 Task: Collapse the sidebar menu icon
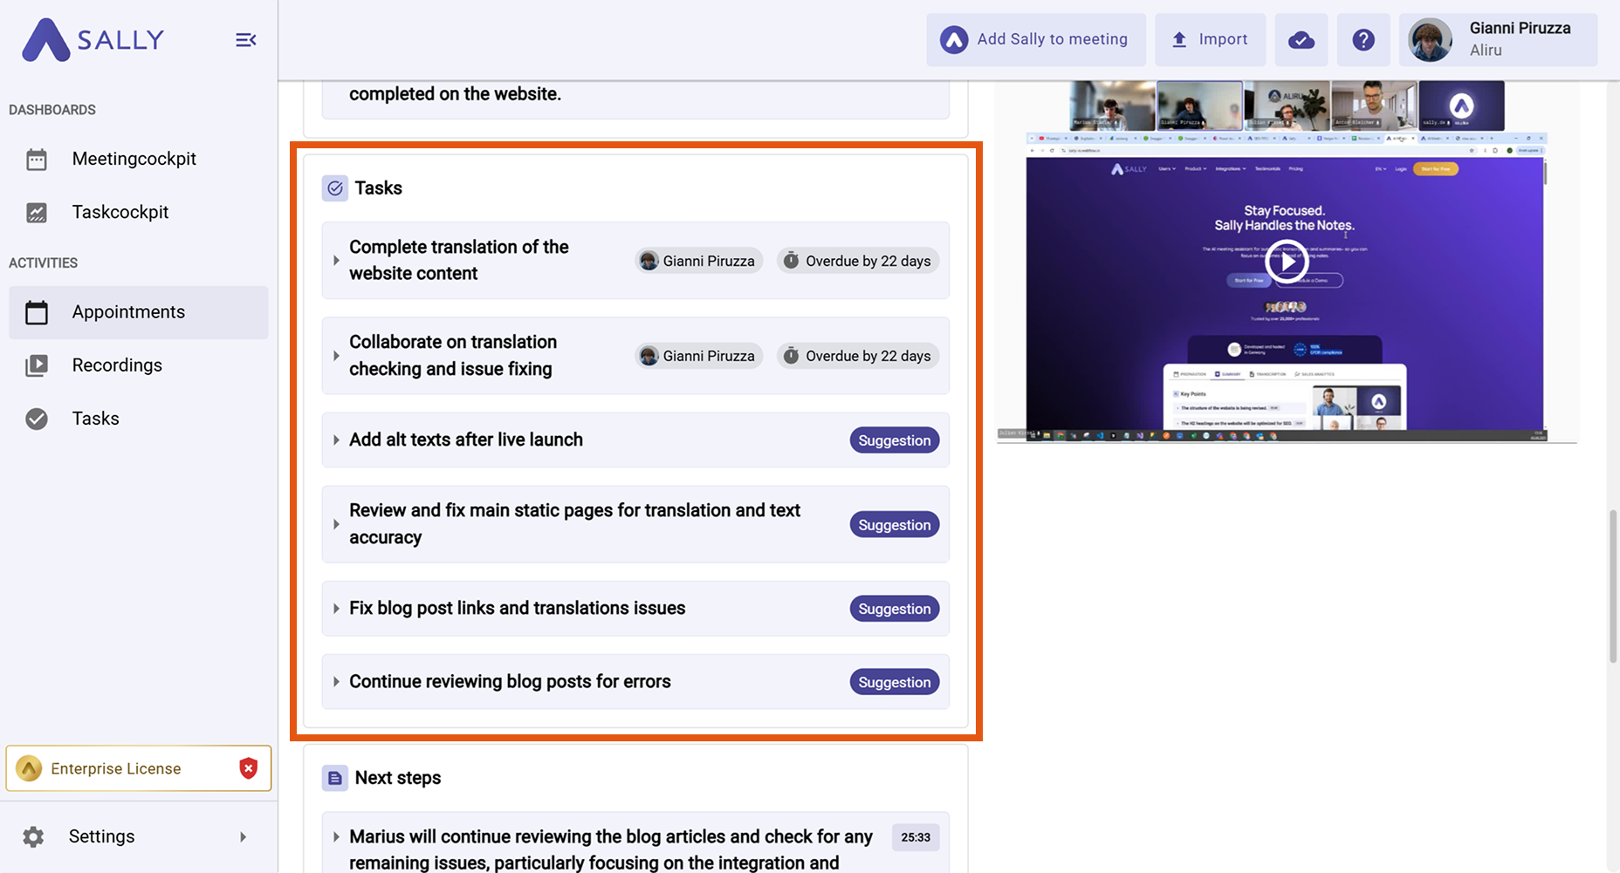[246, 40]
